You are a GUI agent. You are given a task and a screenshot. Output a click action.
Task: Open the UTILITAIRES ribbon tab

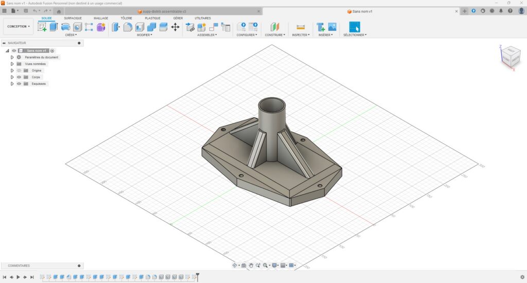pos(202,18)
